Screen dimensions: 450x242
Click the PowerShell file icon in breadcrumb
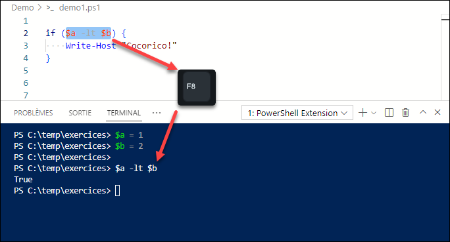(x=50, y=8)
